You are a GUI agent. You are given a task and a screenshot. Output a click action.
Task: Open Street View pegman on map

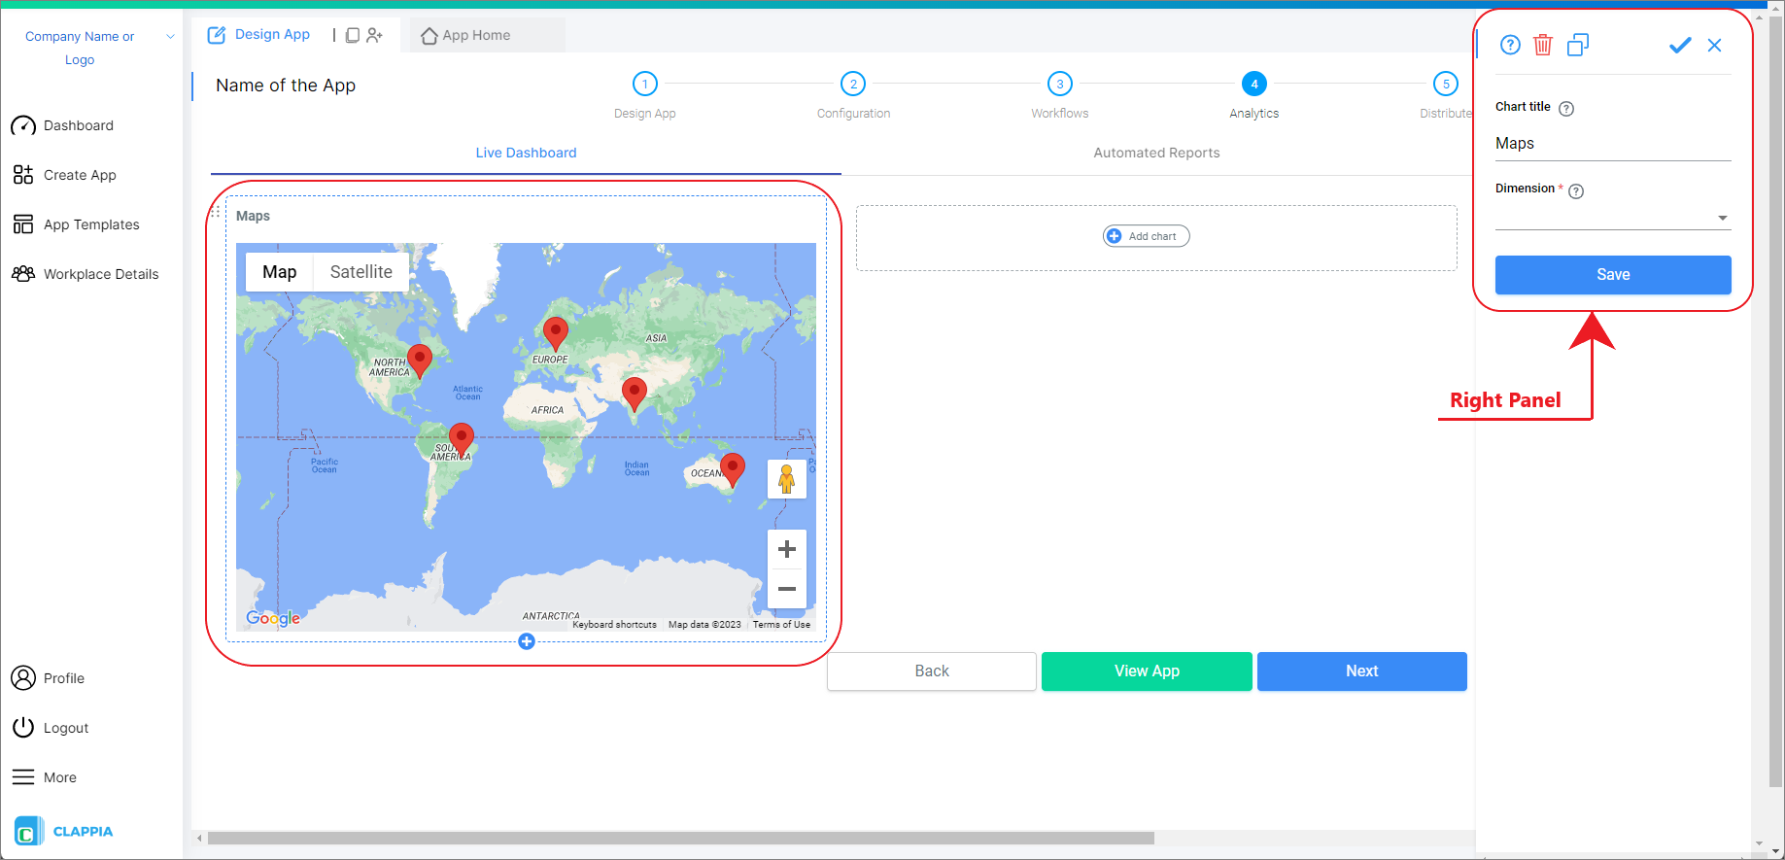(x=787, y=479)
